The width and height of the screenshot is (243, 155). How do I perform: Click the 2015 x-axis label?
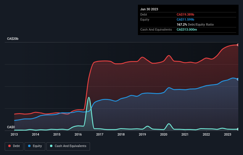coord(57,134)
